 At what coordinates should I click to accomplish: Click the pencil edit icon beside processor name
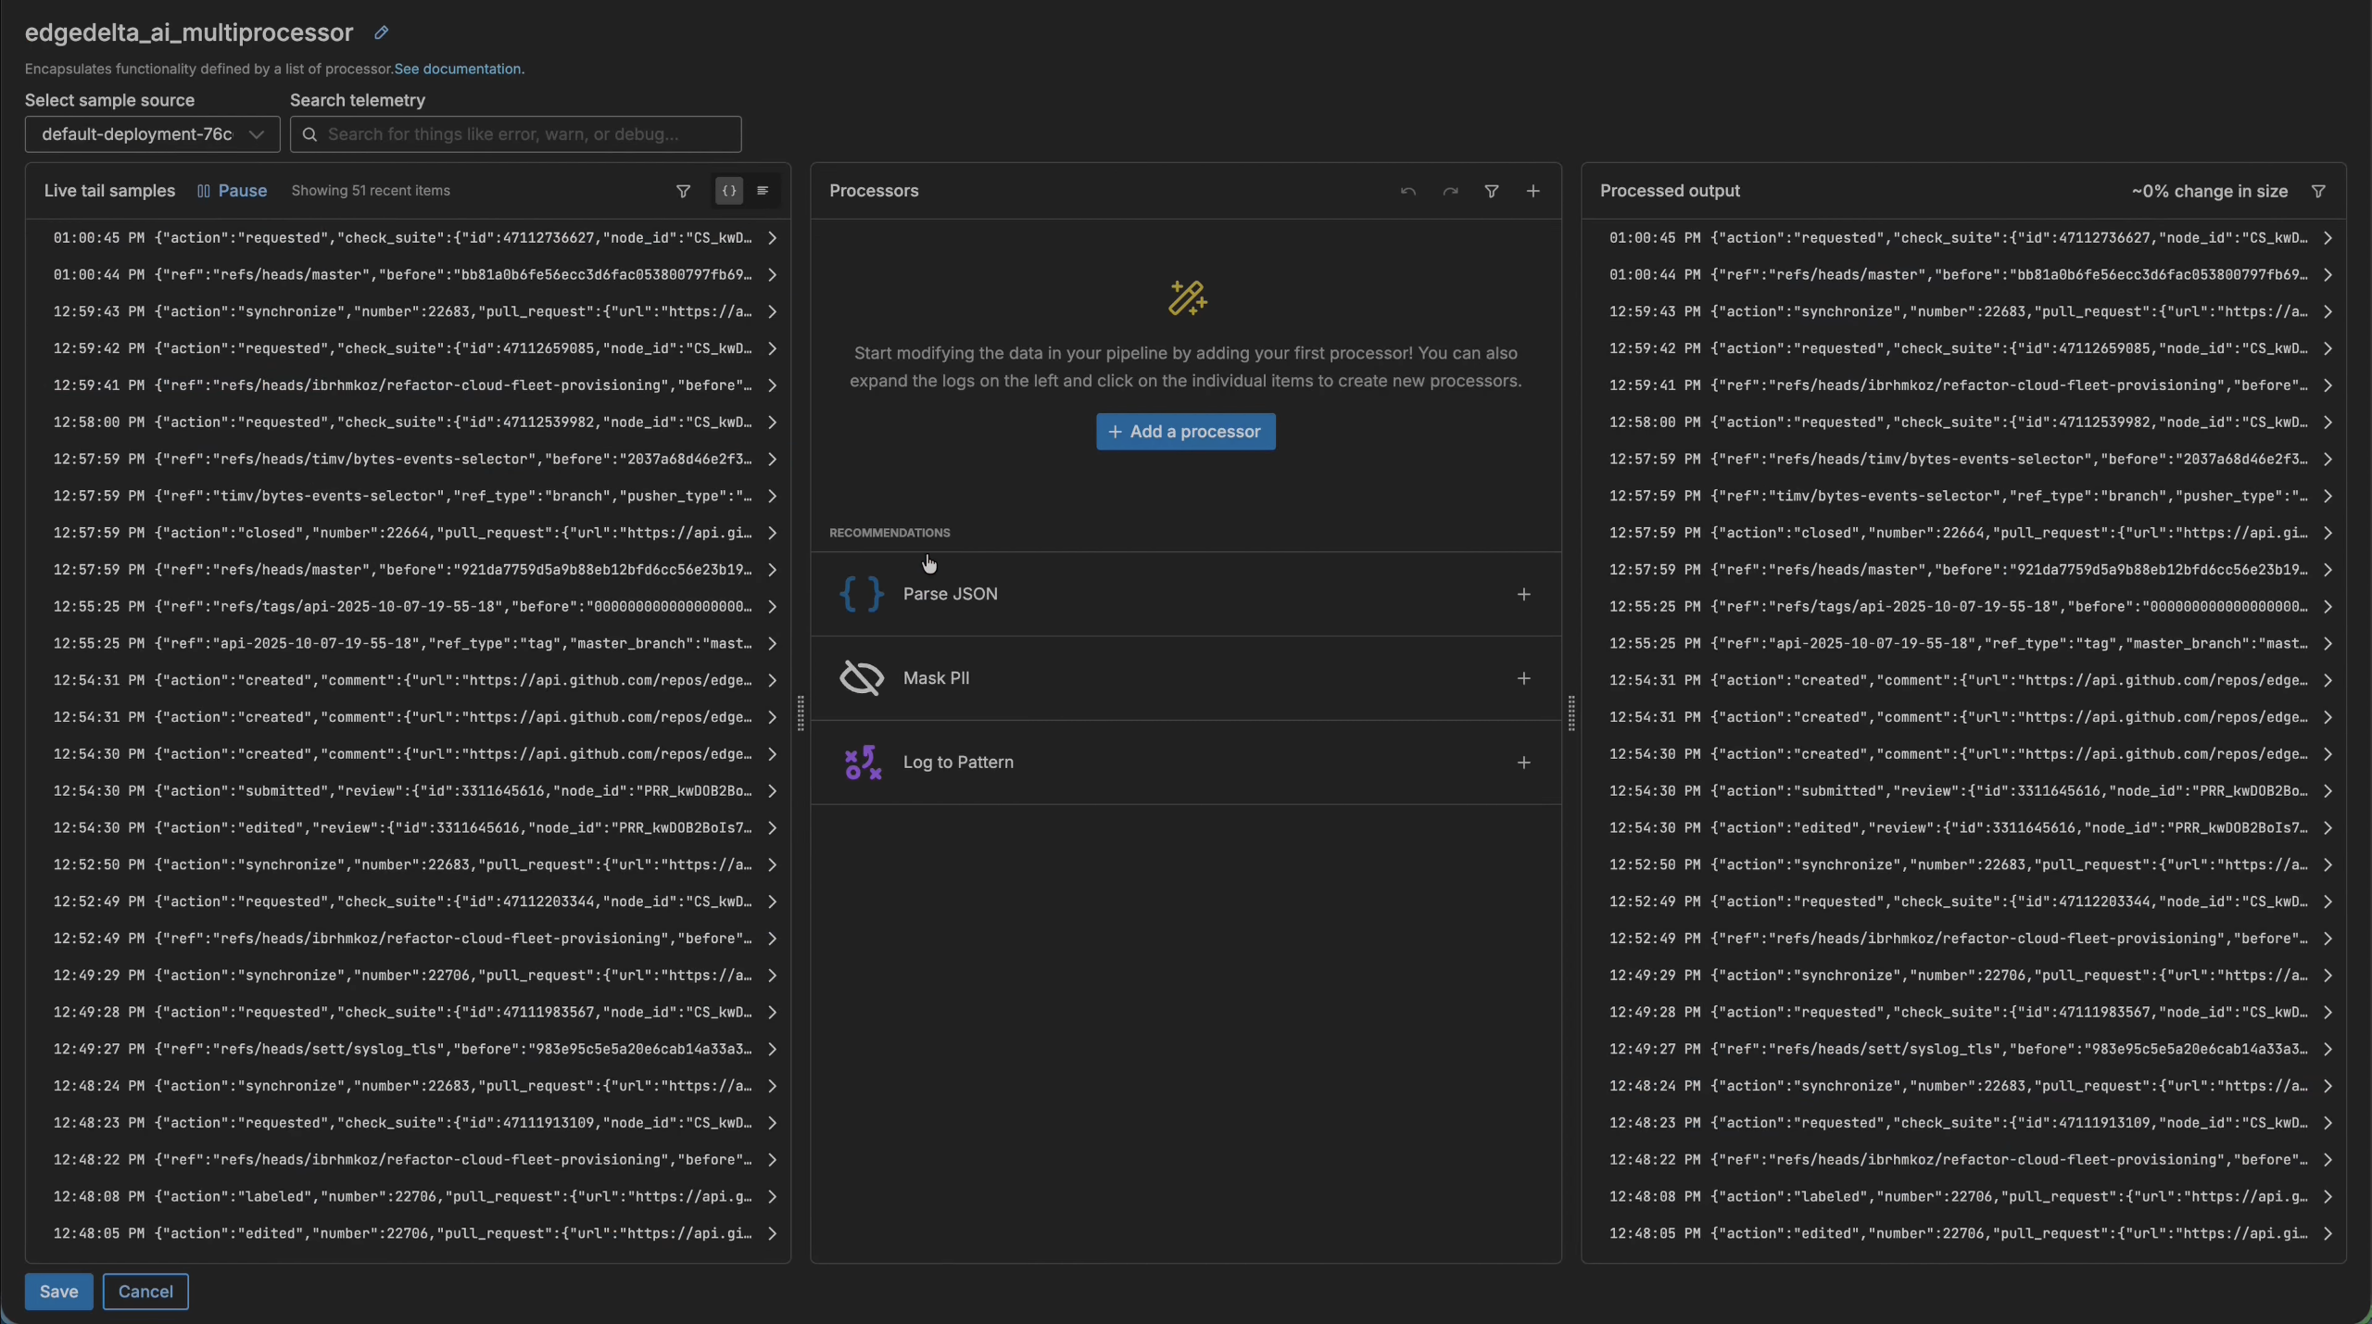[x=381, y=32]
